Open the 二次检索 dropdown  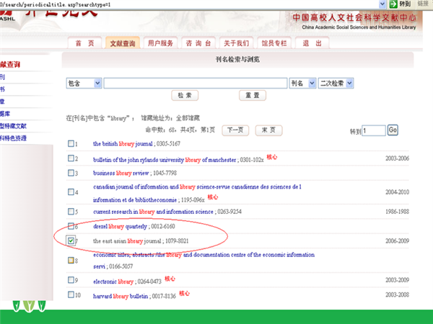tap(336, 84)
